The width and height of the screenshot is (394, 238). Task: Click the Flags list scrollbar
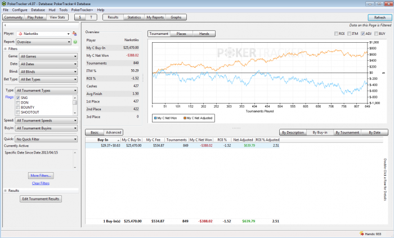click(x=75, y=105)
